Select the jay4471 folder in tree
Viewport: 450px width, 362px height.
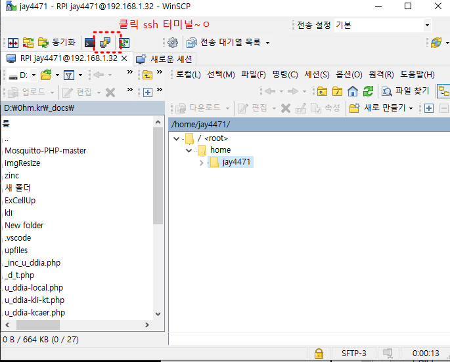231,162
